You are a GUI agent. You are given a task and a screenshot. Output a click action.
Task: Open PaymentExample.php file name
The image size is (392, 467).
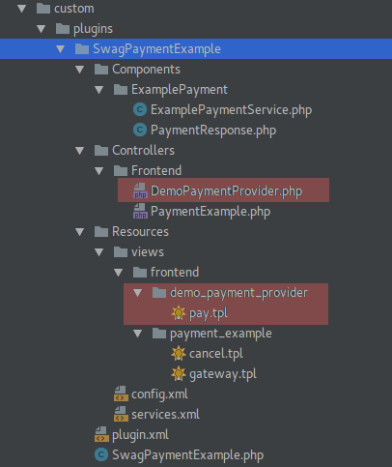(210, 212)
